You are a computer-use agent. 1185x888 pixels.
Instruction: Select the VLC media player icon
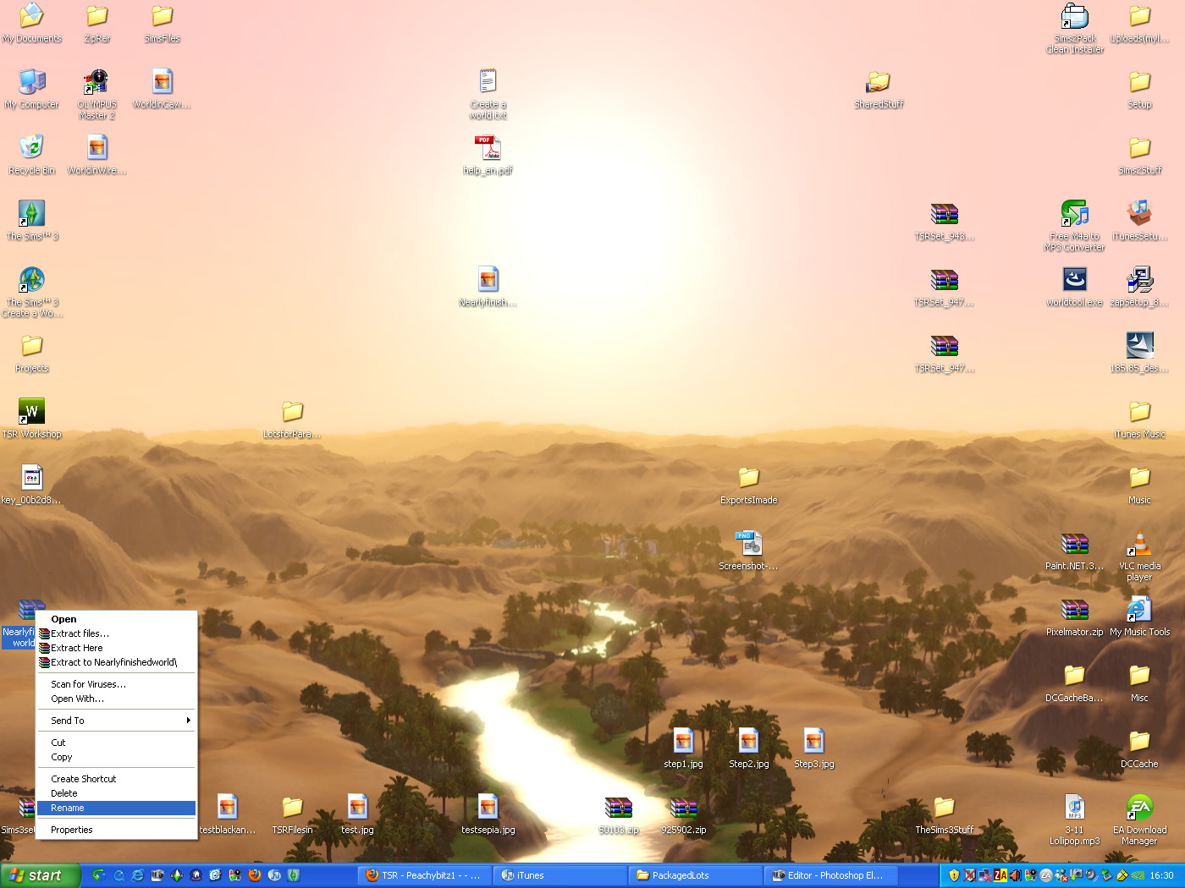point(1139,544)
